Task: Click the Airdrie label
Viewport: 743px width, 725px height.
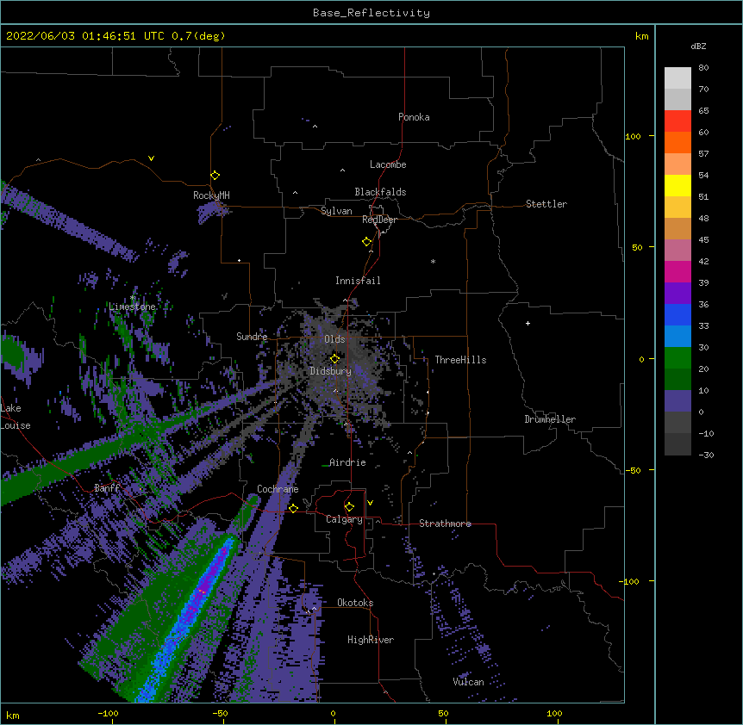Action: point(347,462)
